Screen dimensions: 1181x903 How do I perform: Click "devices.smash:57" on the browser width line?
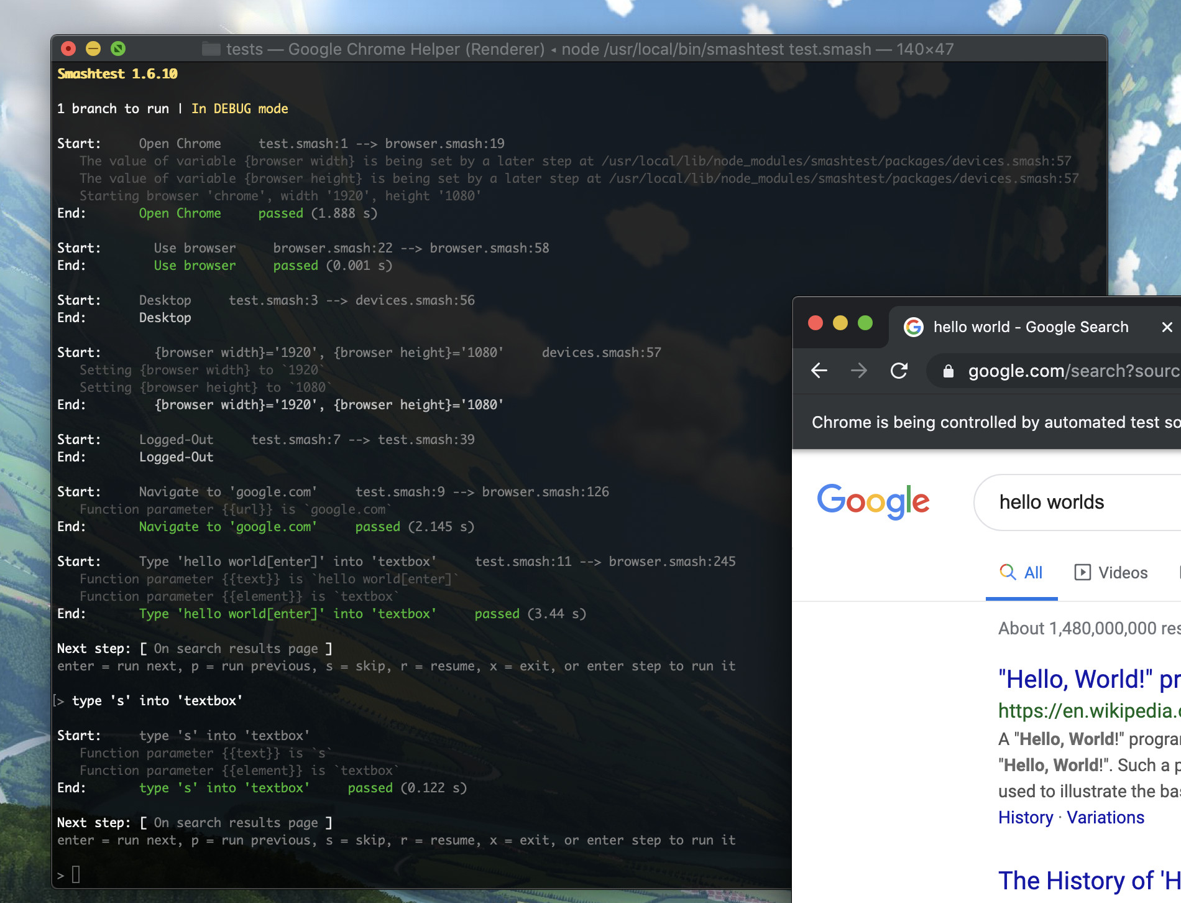click(601, 353)
